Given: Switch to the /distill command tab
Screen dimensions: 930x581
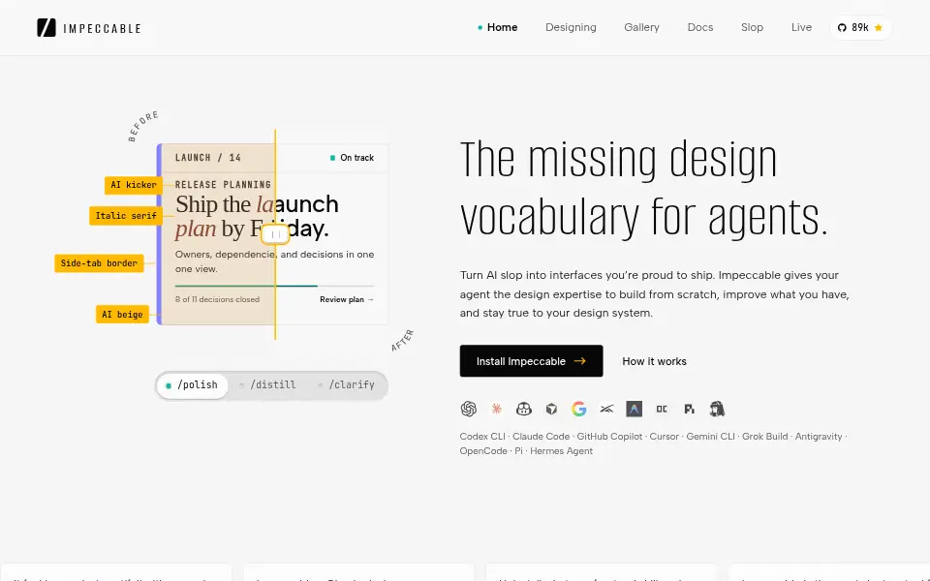Looking at the screenshot, I should (x=267, y=385).
